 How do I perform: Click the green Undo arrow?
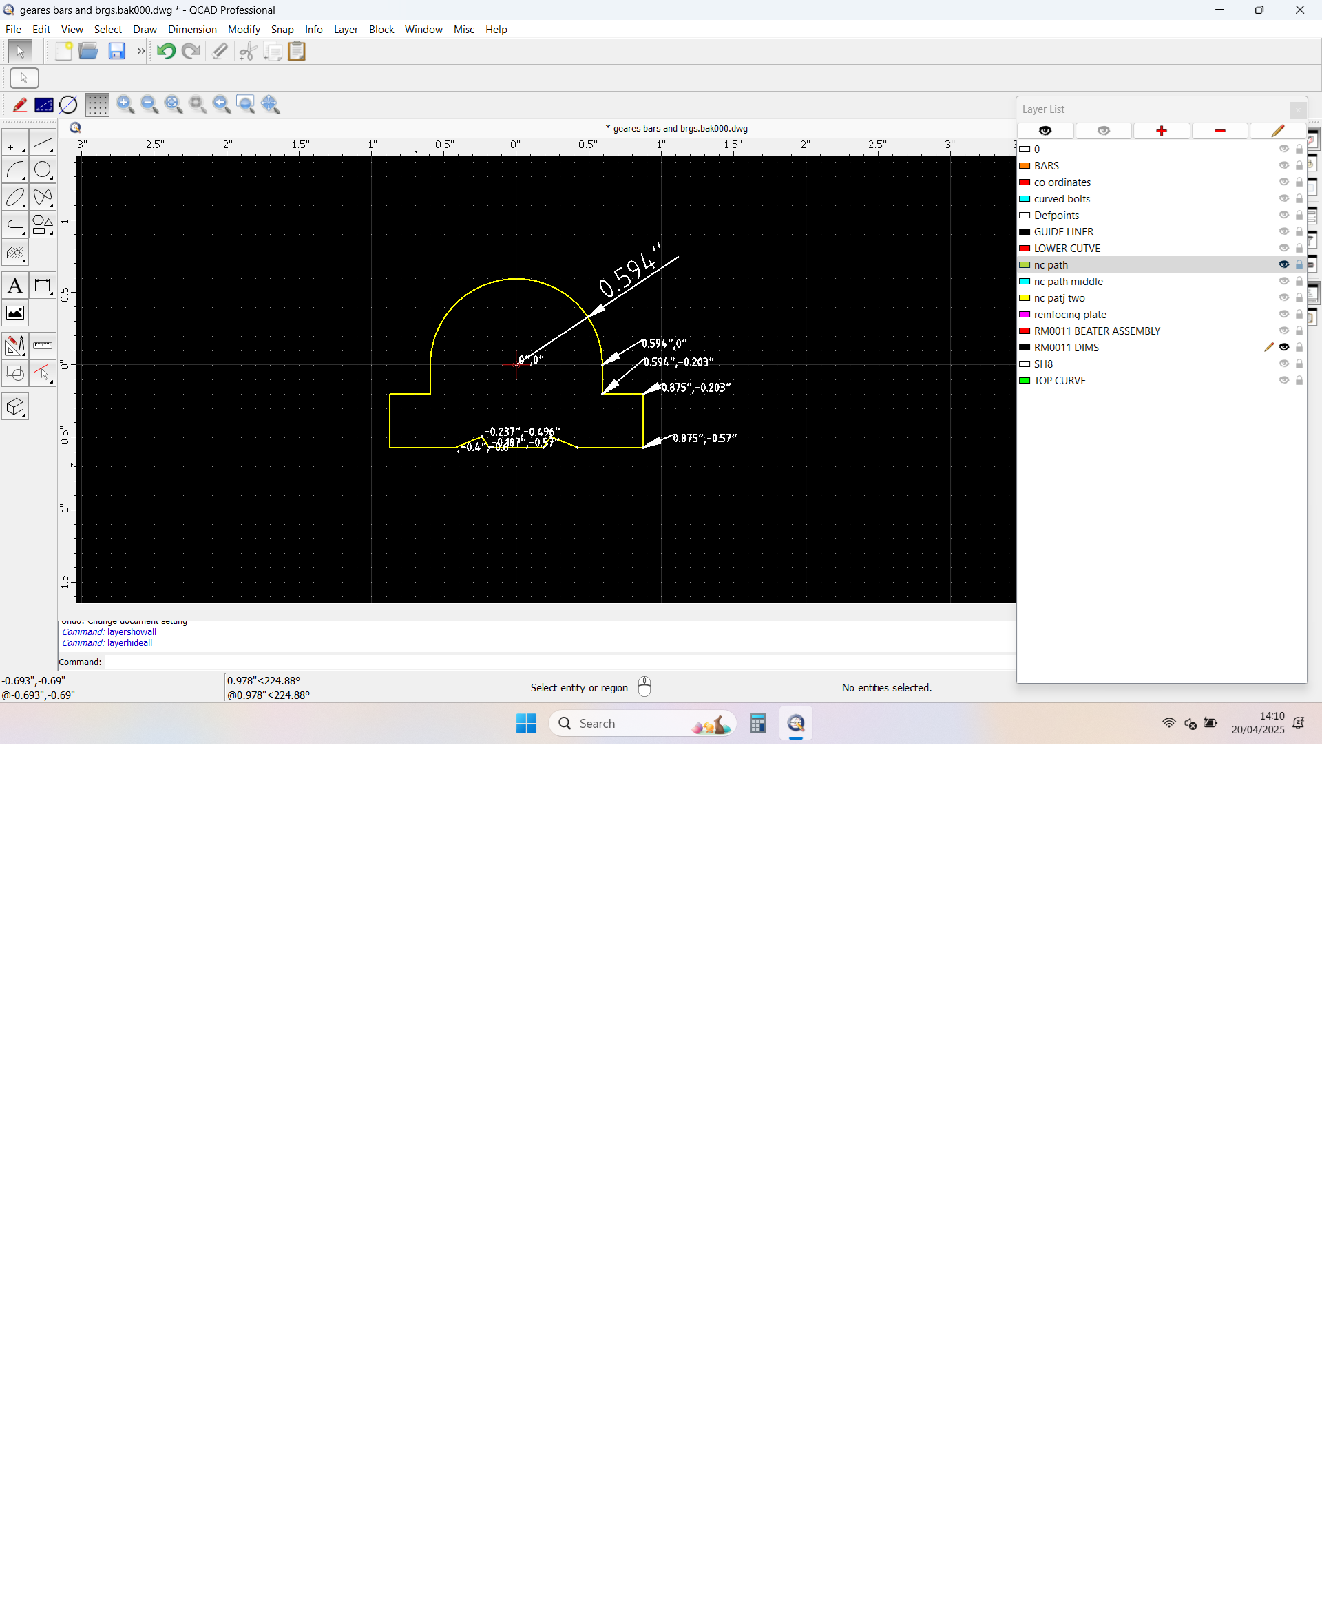(166, 51)
